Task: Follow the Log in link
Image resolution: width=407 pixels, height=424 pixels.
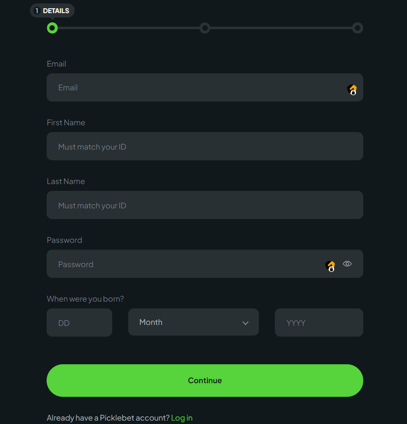Action: [x=182, y=418]
